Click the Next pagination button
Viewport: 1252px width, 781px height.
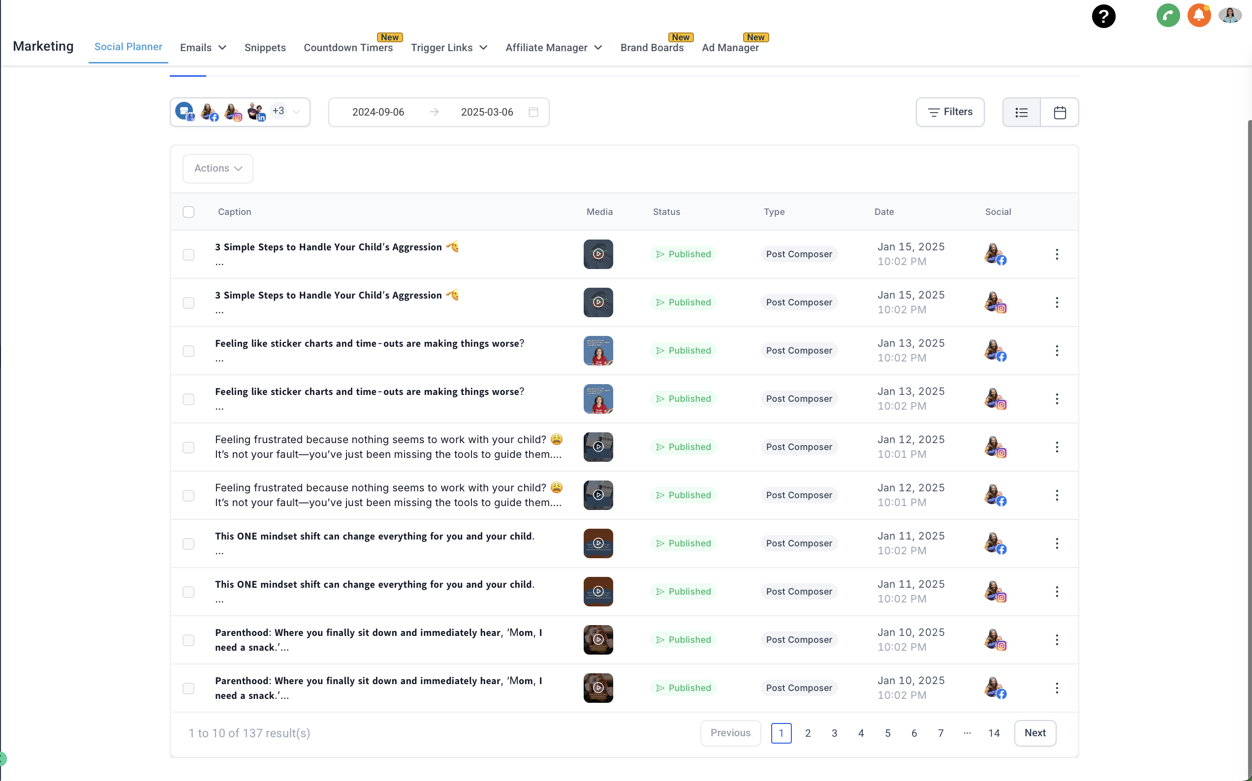(1034, 733)
